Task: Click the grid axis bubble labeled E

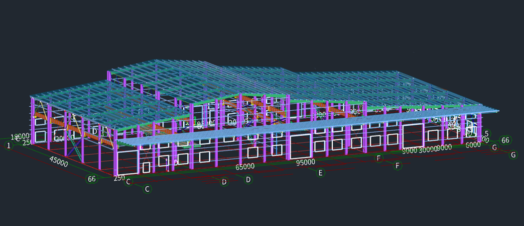Action: tap(321, 172)
